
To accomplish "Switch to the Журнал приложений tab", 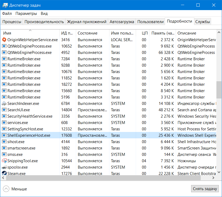I will 87,22.
